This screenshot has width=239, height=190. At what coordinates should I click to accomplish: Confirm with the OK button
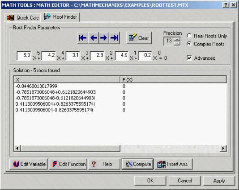point(150,181)
